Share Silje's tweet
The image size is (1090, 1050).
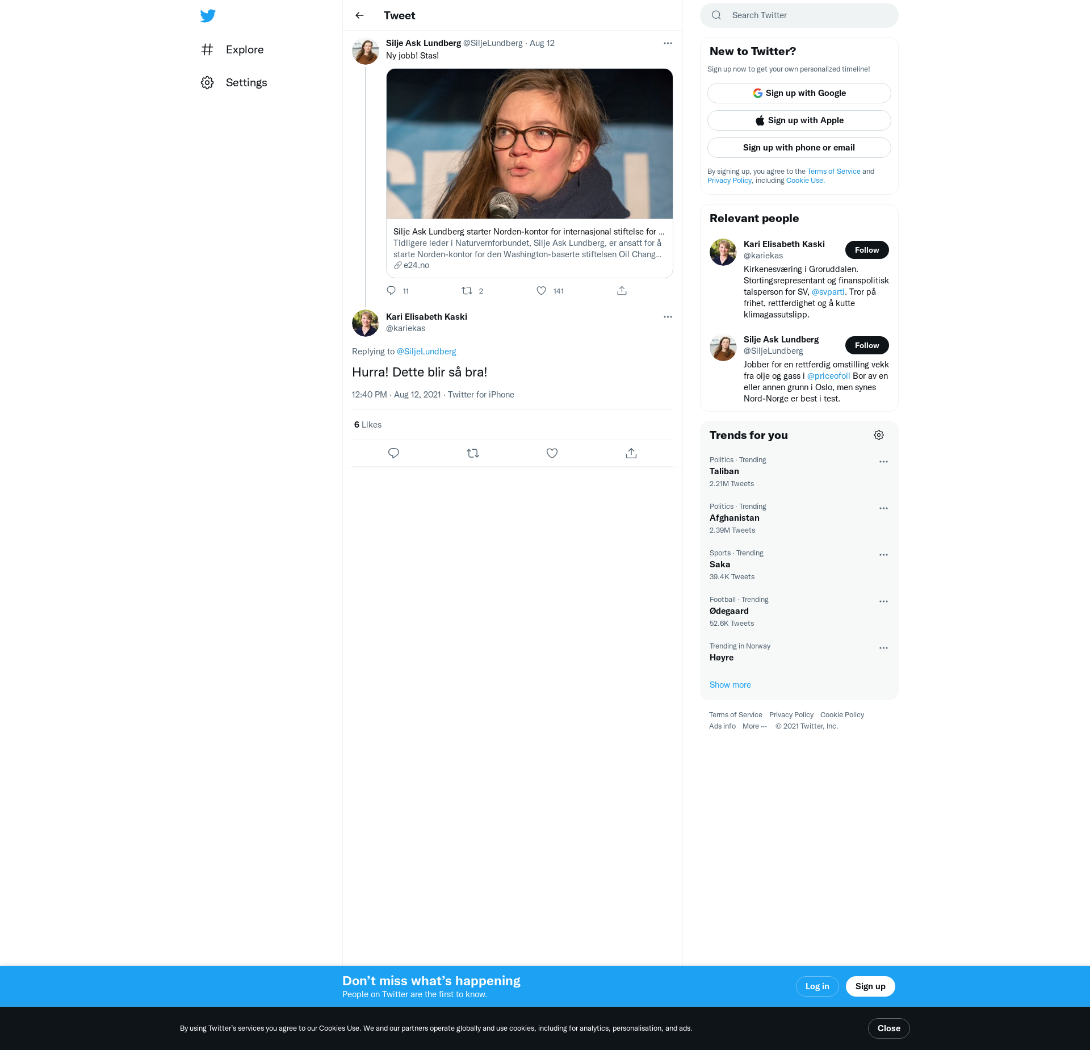point(622,291)
